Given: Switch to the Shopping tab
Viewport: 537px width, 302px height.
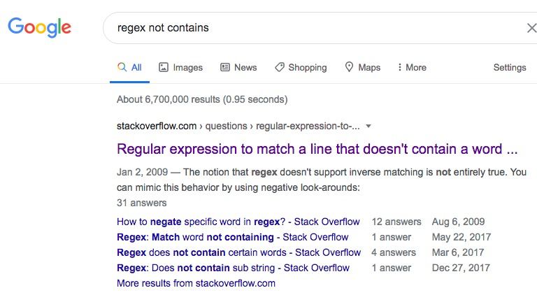Looking at the screenshot, I should [x=301, y=67].
